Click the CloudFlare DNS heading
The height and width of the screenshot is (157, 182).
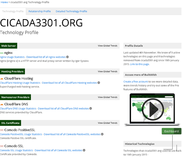[16, 104]
